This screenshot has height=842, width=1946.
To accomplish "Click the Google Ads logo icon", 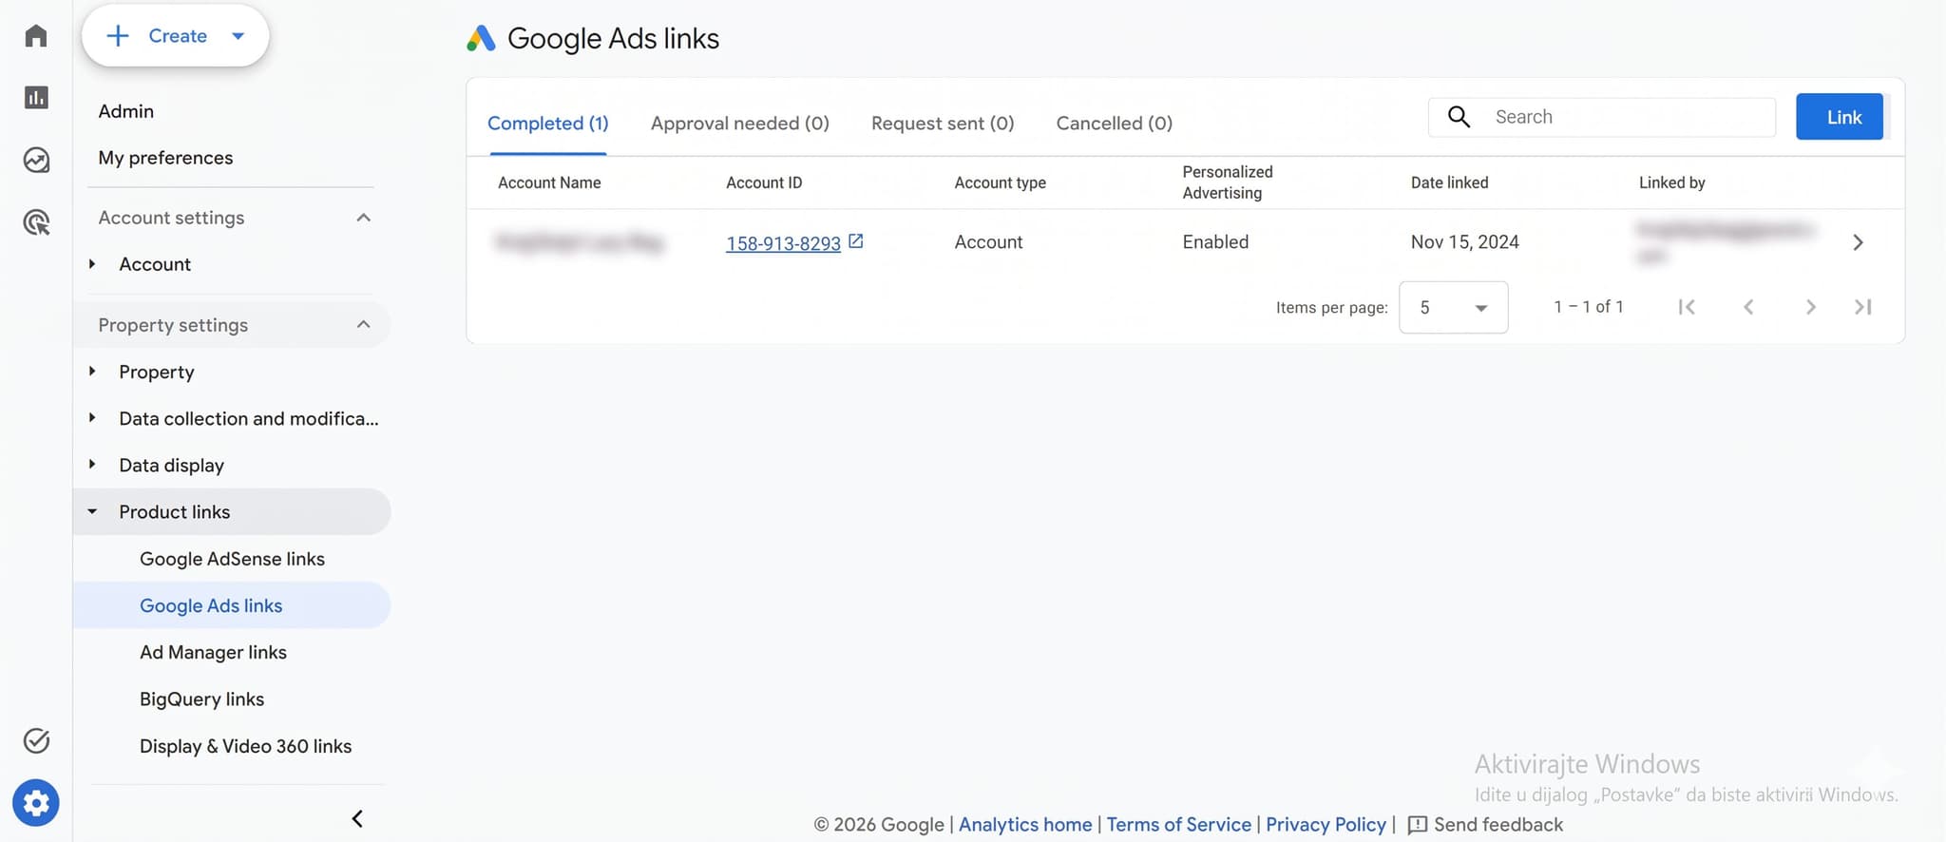I will coord(482,38).
